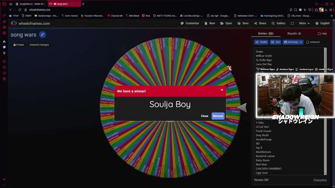Shuffle the entries
The width and height of the screenshot is (335, 188).
tap(261, 42)
